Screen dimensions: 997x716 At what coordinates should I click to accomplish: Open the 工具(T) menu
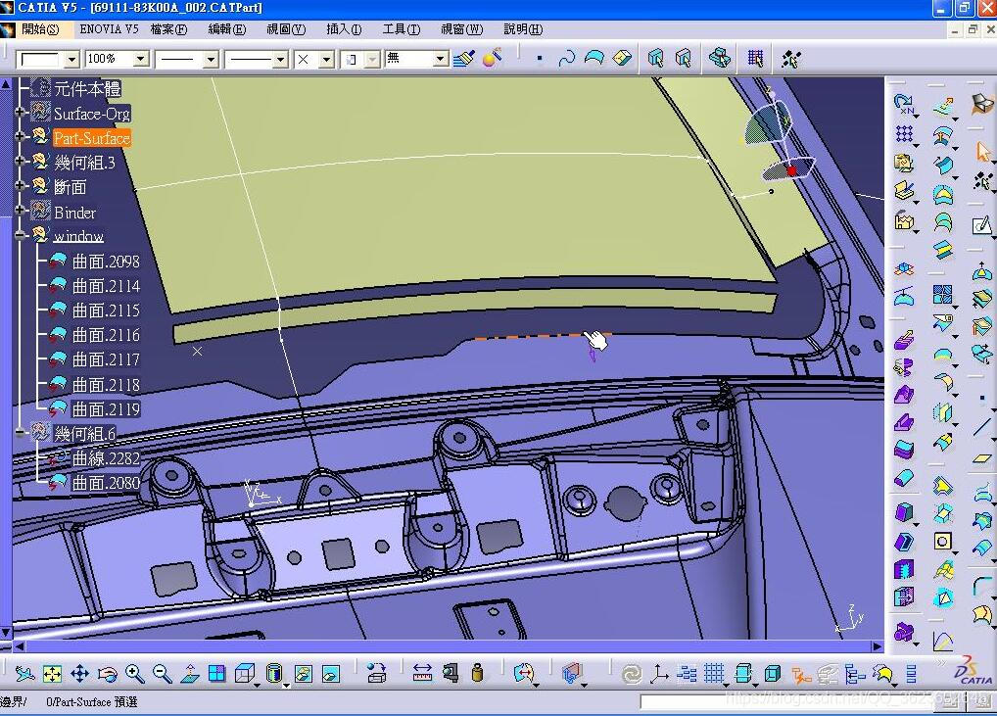click(402, 29)
